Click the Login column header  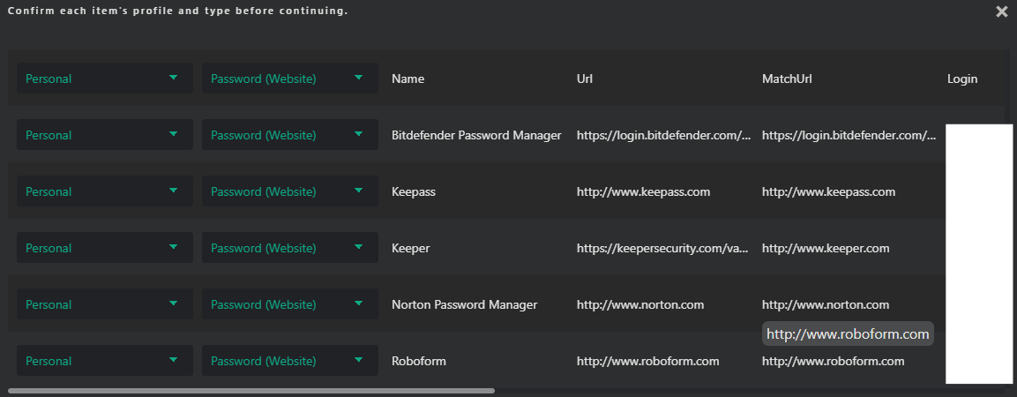961,79
